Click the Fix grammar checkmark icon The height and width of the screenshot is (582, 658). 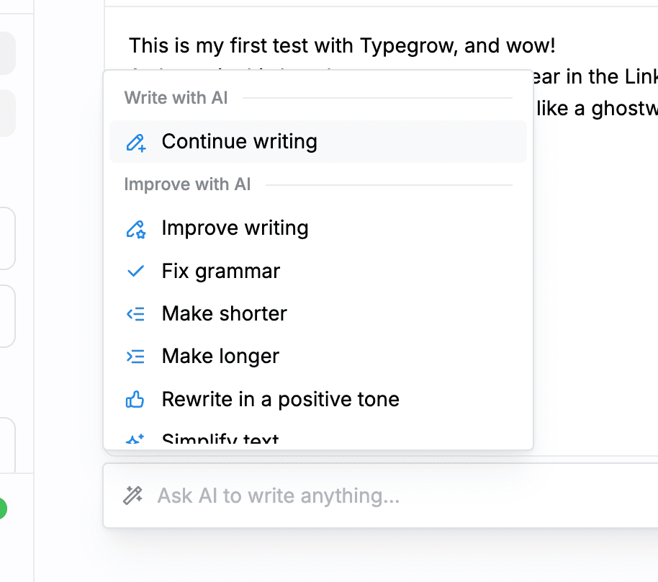[x=135, y=272]
